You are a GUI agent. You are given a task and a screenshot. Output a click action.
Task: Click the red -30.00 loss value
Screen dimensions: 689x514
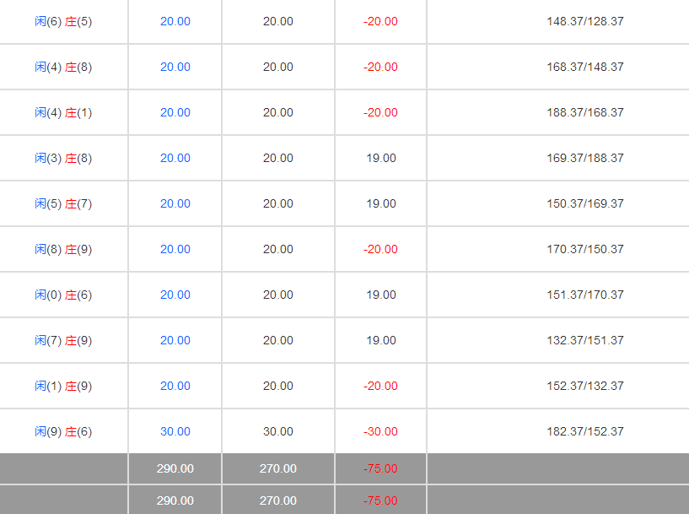380,431
